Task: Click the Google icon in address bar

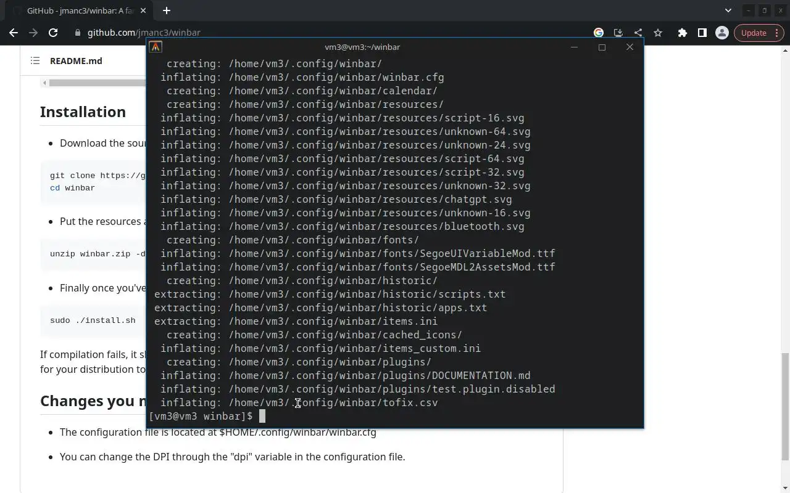Action: [x=599, y=33]
